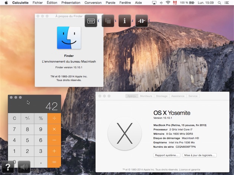Image resolution: width=234 pixels, height=175 pixels.
Task: Open Spotlight search in menu bar
Action: coord(220,3)
